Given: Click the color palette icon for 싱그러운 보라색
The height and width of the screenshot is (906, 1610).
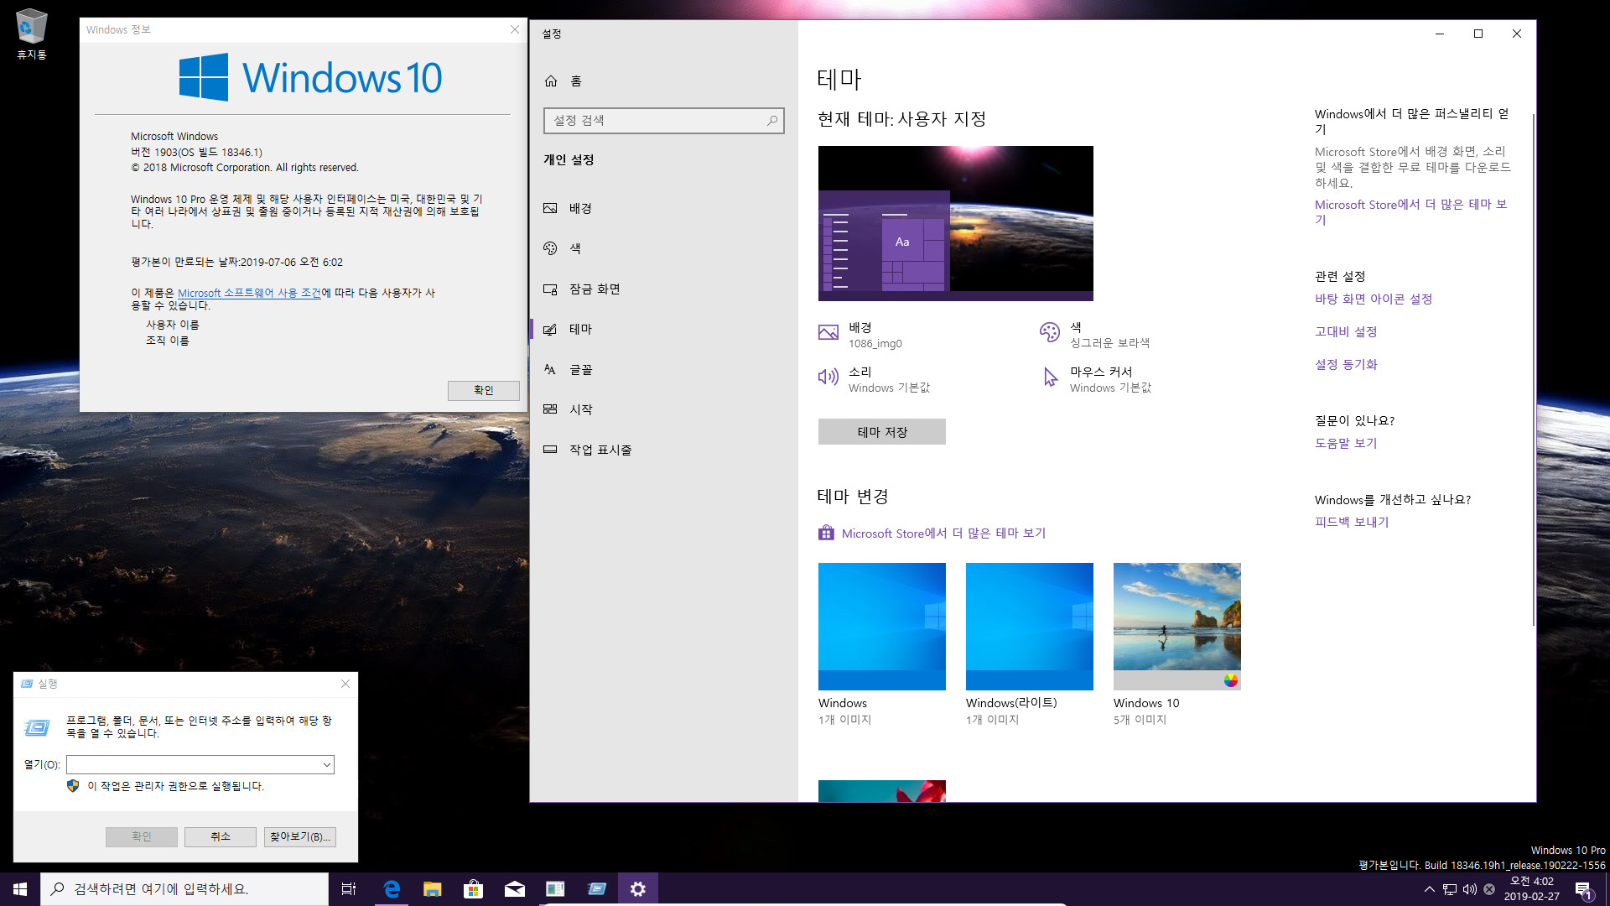Looking at the screenshot, I should [x=1050, y=333].
